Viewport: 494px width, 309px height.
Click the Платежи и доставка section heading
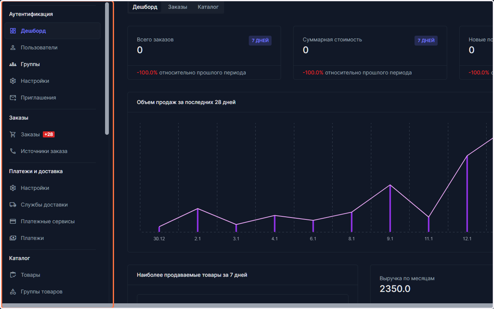click(36, 171)
